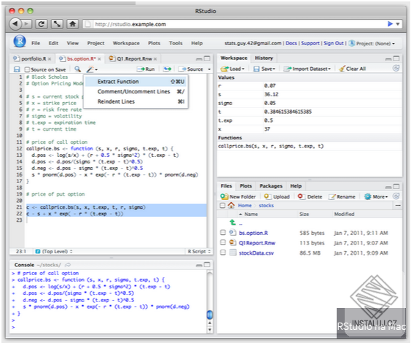Open the (Top Level) scope selector
Image resolution: width=411 pixels, height=343 pixels.
click(x=54, y=251)
